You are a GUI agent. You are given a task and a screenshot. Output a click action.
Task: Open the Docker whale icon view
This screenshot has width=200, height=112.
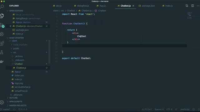(x=2, y=62)
